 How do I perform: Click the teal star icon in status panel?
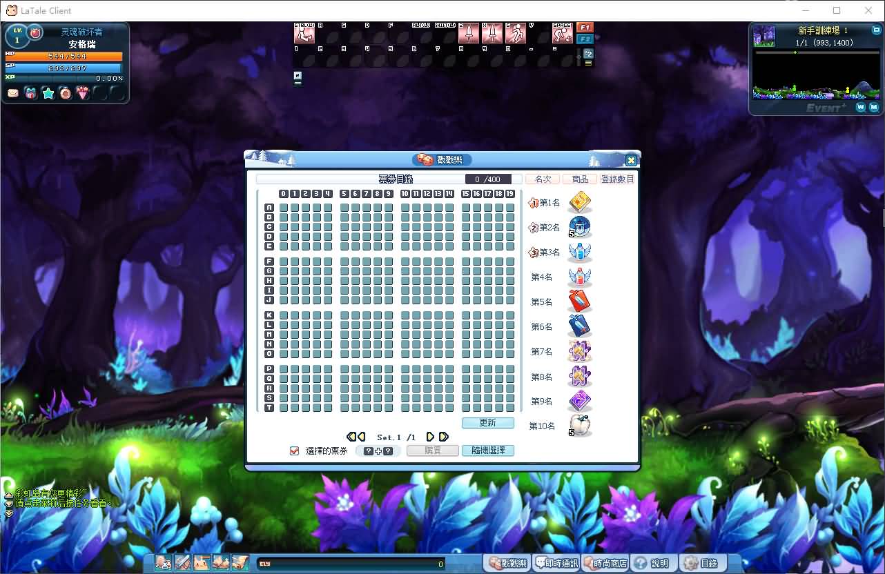tap(48, 93)
